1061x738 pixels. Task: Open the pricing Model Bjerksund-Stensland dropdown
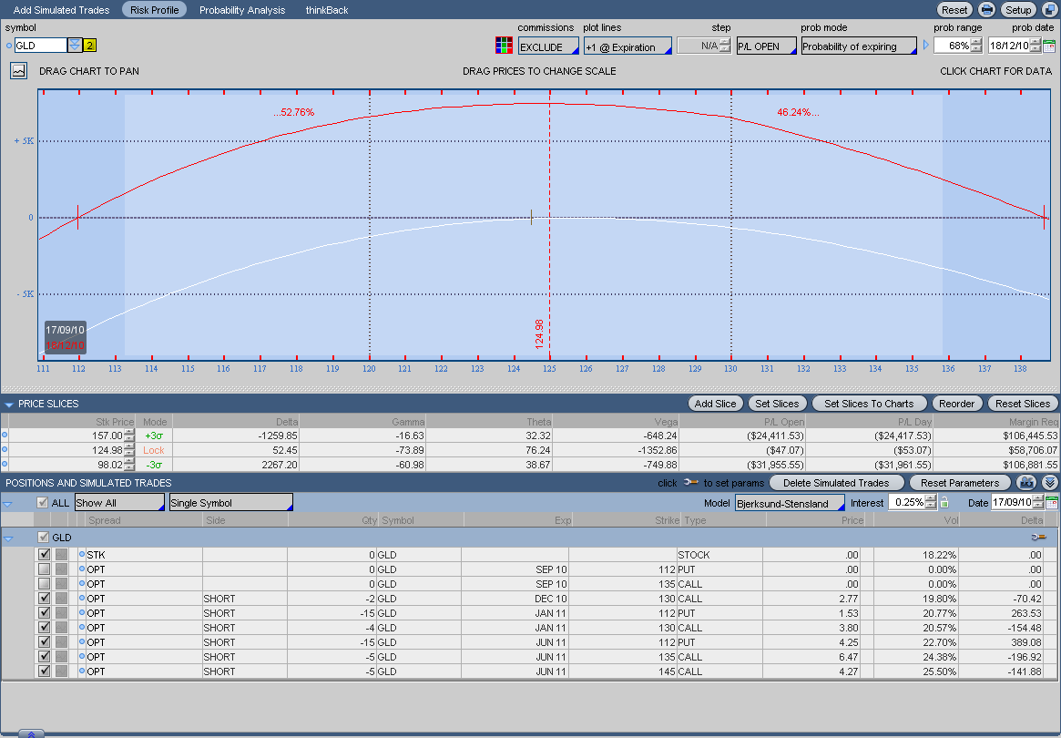[x=789, y=503]
